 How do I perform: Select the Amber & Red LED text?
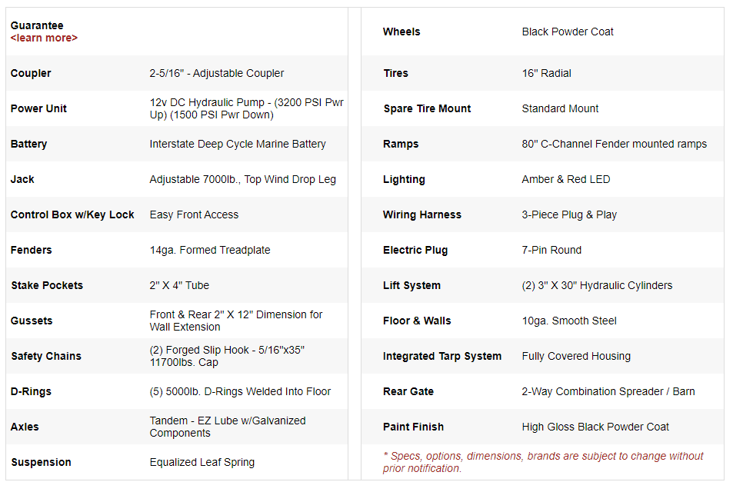pyautogui.click(x=565, y=179)
